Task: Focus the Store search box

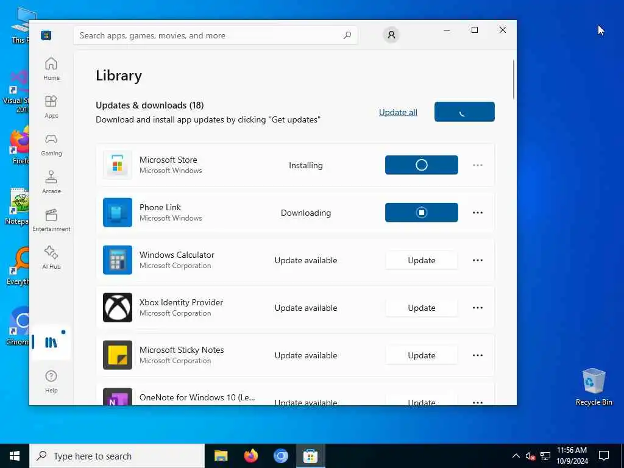Action: [215, 35]
